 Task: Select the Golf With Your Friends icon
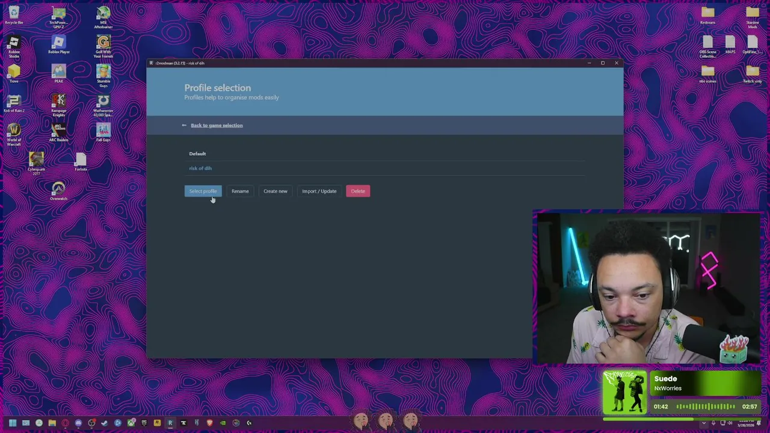click(x=103, y=47)
